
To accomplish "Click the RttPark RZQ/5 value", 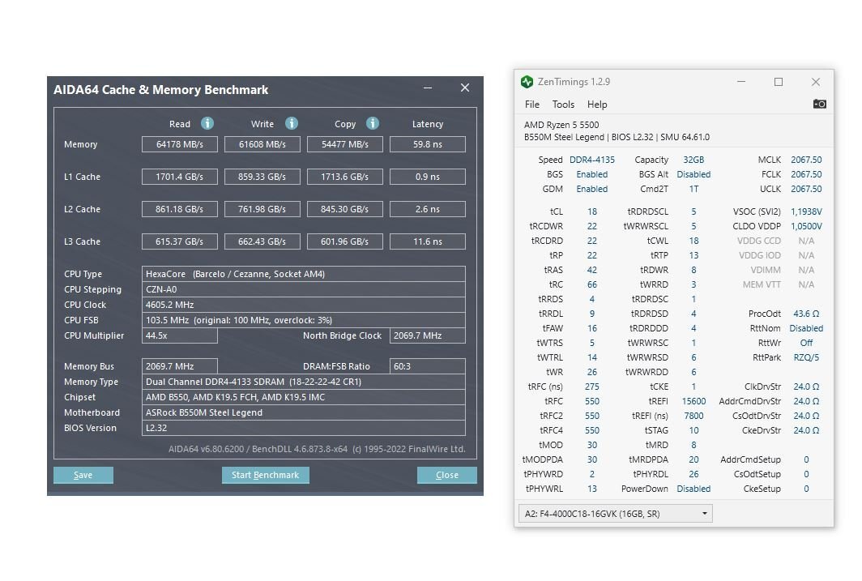I will 806,357.
